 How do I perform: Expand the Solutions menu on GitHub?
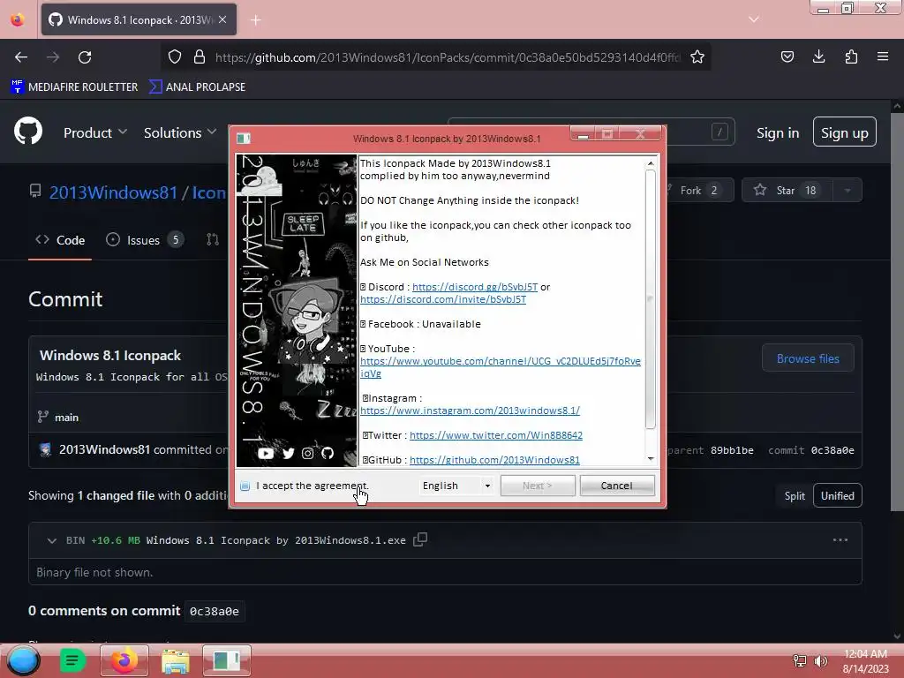coord(180,132)
